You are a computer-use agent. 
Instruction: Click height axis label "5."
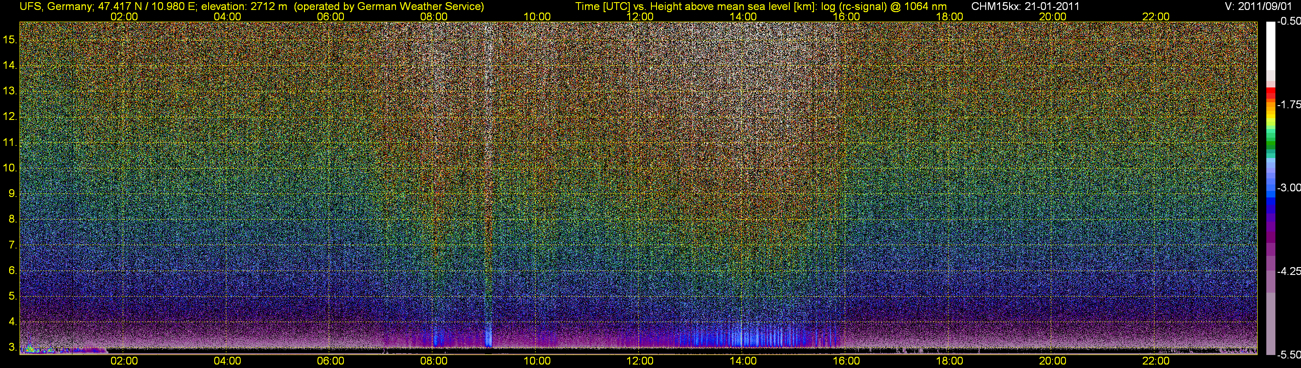click(x=13, y=297)
